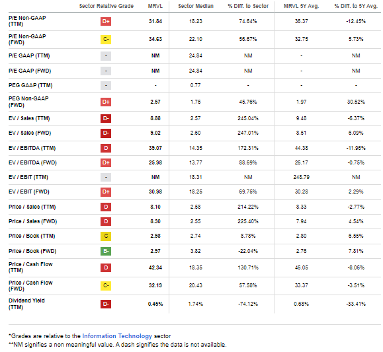Click the C- grade badge for Price / Cash Flow (FWD)
Viewport: 383px width, 352px height.
click(106, 286)
